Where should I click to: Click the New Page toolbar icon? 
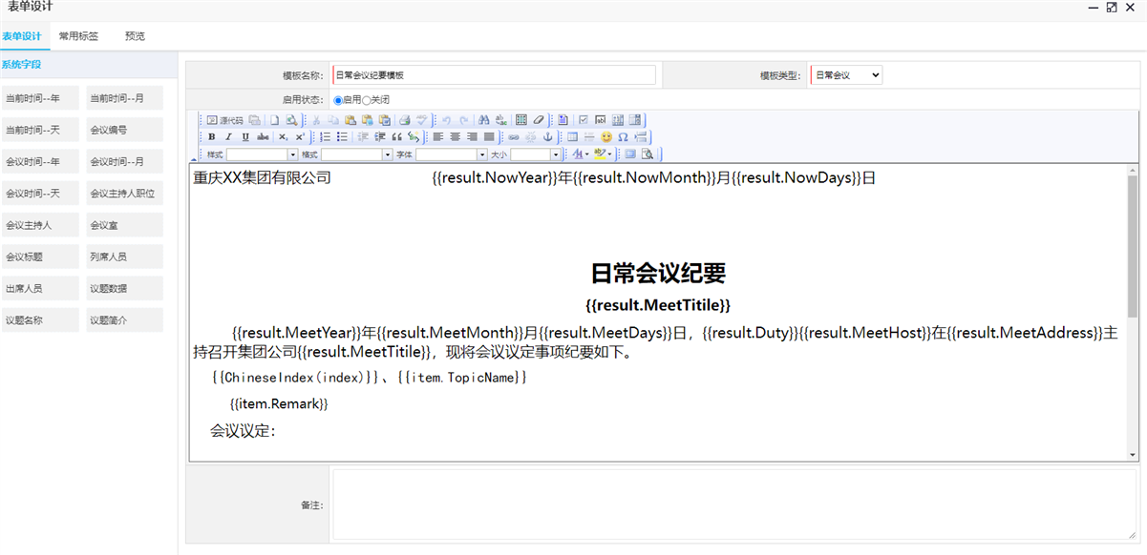click(274, 120)
